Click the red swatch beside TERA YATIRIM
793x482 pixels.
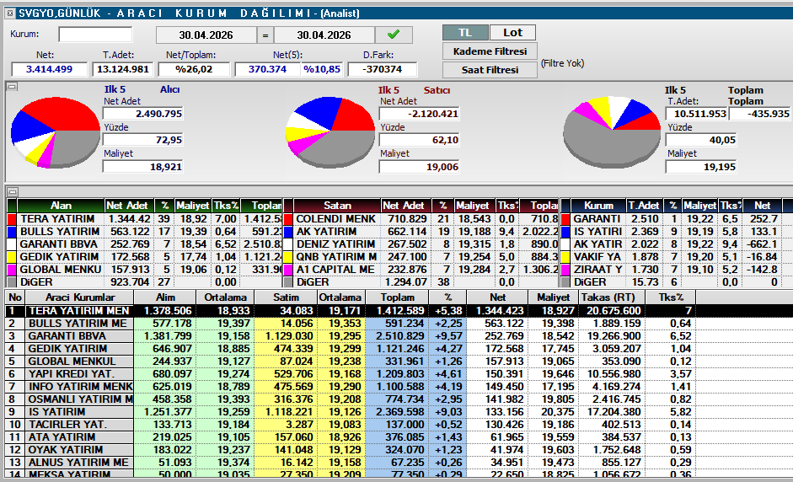[12, 219]
